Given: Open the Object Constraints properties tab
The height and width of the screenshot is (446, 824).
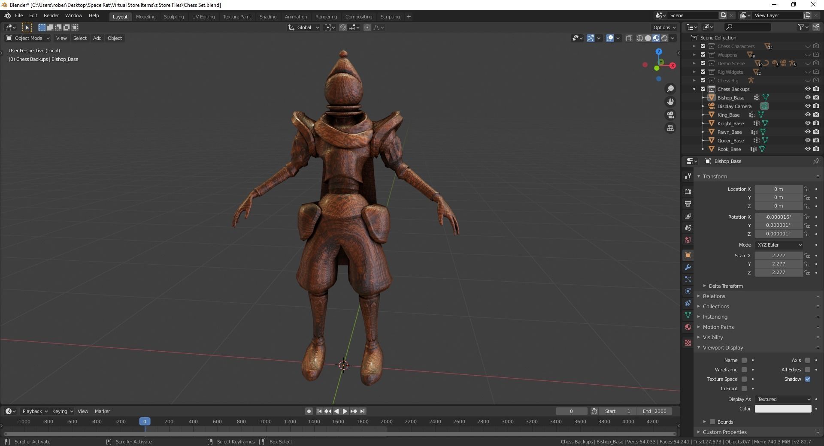Looking at the screenshot, I should [688, 303].
